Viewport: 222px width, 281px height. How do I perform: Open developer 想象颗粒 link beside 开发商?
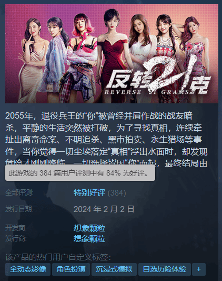pos(89,228)
